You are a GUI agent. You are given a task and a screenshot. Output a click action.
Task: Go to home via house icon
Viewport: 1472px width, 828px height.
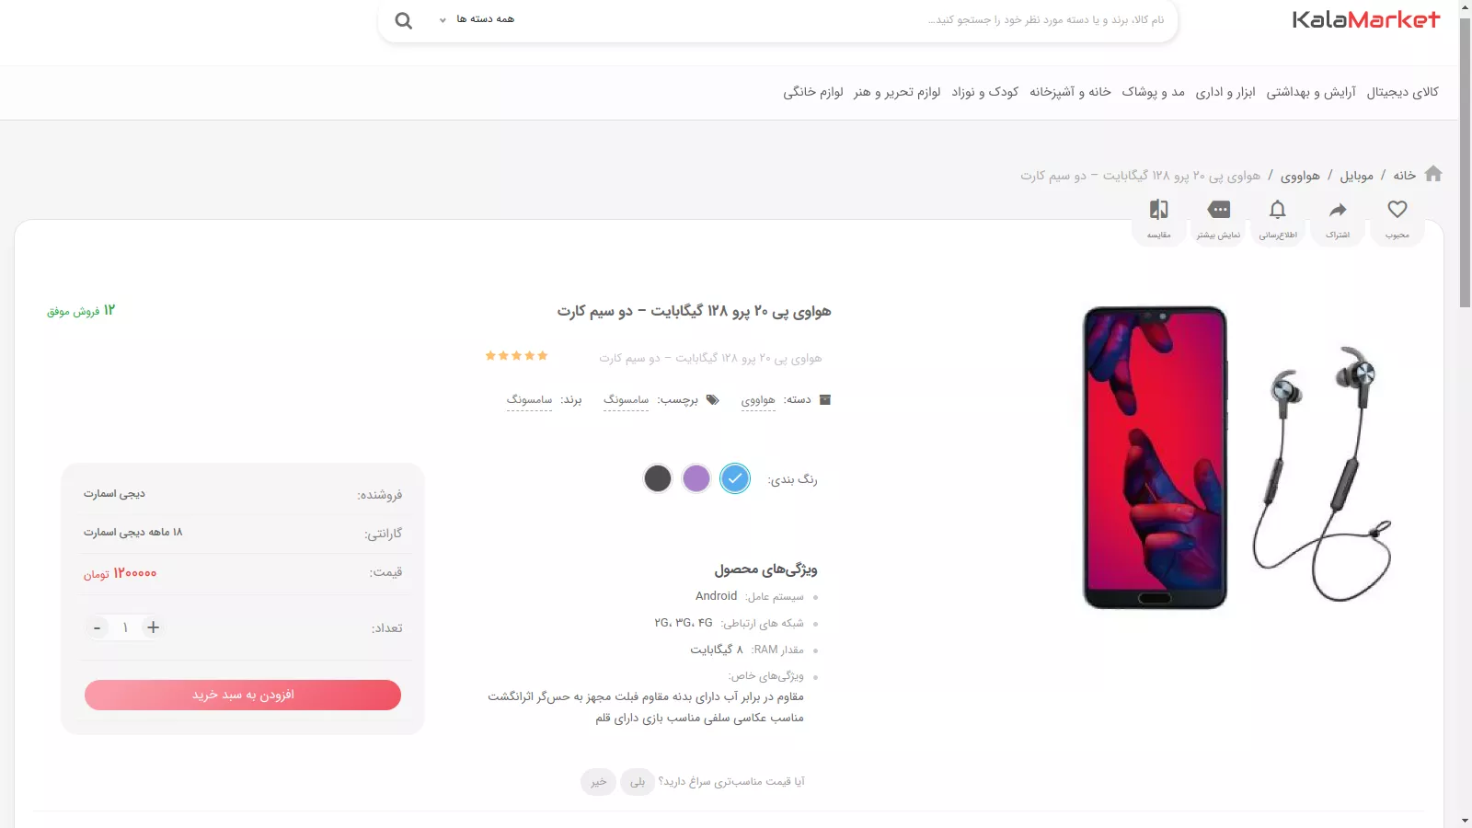pyautogui.click(x=1433, y=174)
